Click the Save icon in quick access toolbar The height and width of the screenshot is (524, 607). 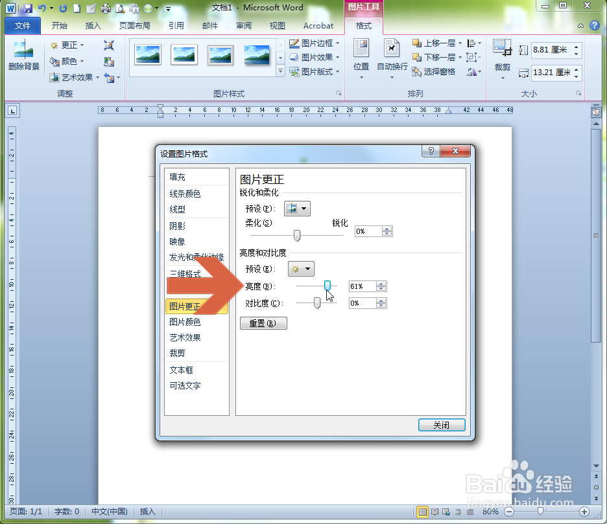27,8
